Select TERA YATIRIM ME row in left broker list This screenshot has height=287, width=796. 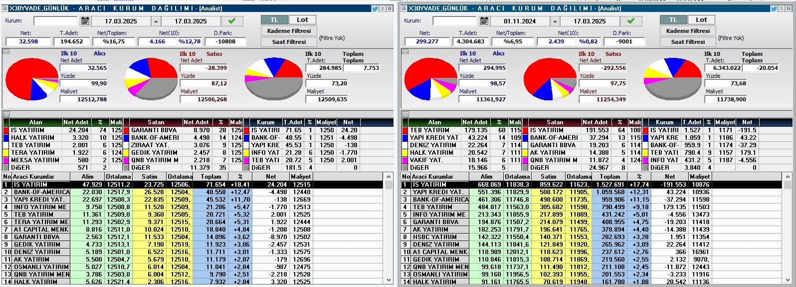pyautogui.click(x=193, y=222)
